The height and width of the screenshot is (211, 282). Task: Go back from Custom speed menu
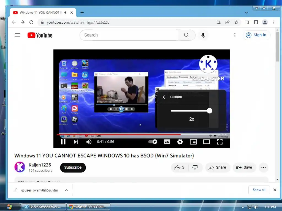pos(164,97)
